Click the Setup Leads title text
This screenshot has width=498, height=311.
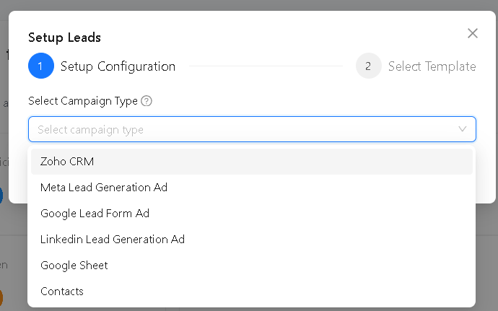tap(64, 38)
